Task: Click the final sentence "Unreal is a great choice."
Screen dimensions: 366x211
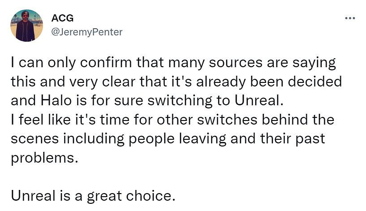Action: coord(93,196)
